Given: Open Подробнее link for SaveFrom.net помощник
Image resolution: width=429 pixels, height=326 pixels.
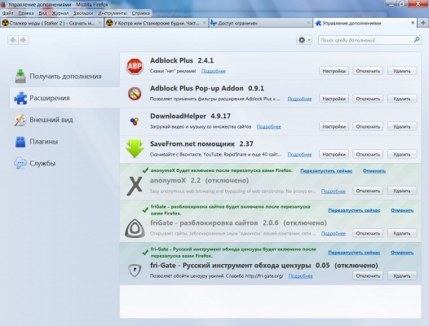Looking at the screenshot, I should [x=299, y=155].
